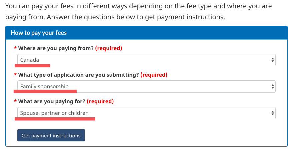
Task: Open the "What are you paying for?" dropdown
Action: tap(147, 113)
